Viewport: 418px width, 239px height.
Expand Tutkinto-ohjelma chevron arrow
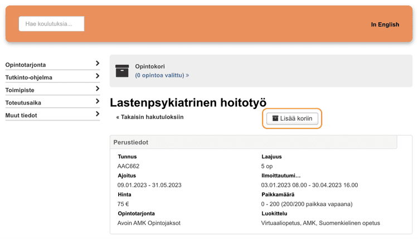point(98,76)
